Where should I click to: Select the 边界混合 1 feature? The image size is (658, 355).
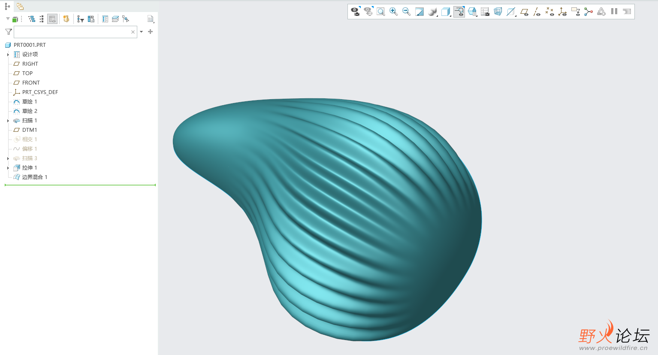click(x=35, y=177)
